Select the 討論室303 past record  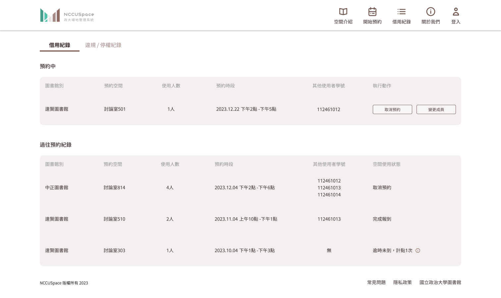pos(114,251)
